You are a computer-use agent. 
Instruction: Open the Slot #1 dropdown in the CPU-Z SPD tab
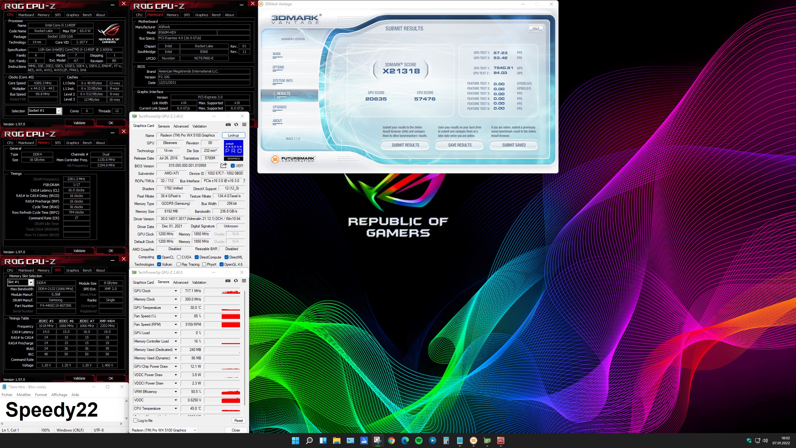coord(30,282)
